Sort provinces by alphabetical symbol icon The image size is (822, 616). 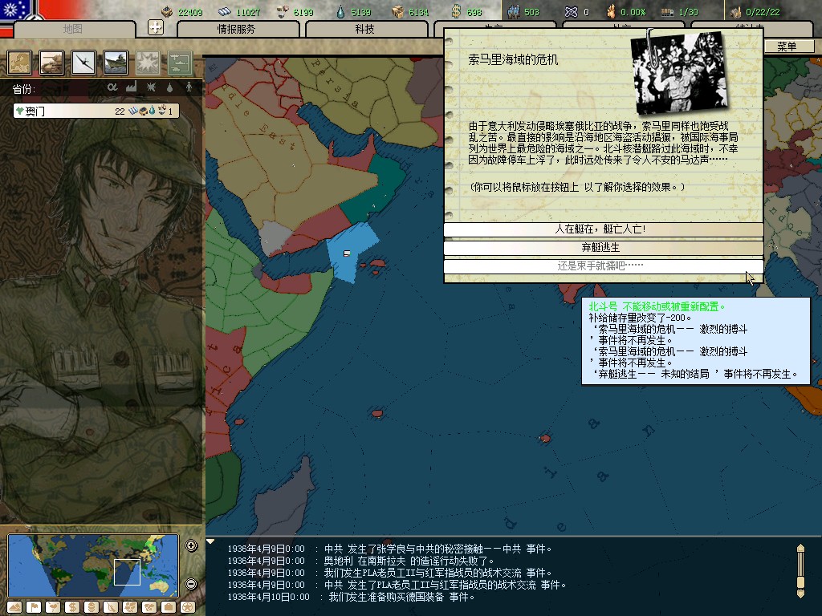112,87
